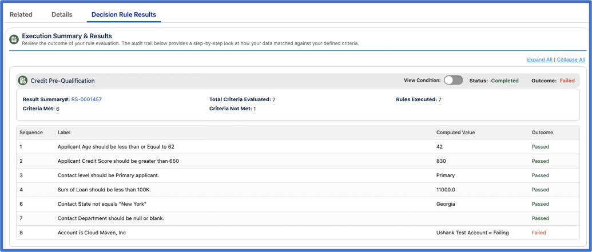Click the Computed Value column header
592x252 pixels.
(456, 133)
